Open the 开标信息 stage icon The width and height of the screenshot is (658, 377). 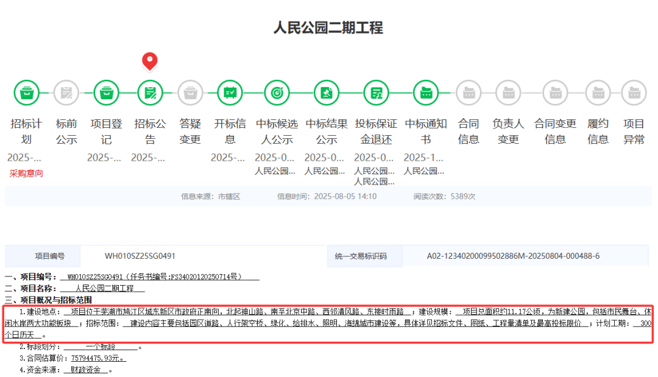tap(230, 93)
